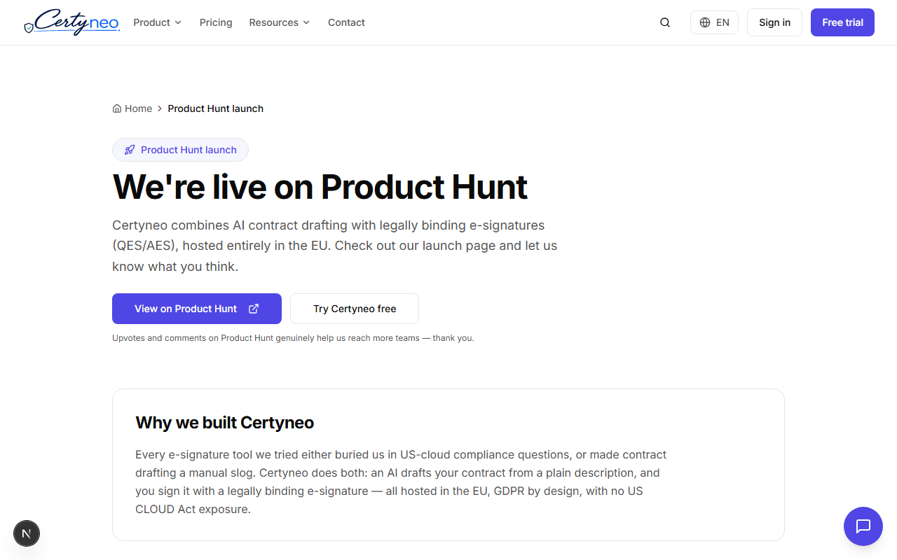The height and width of the screenshot is (560, 897).
Task: Click the Product Hunt launch rocket badge
Action: click(x=180, y=150)
